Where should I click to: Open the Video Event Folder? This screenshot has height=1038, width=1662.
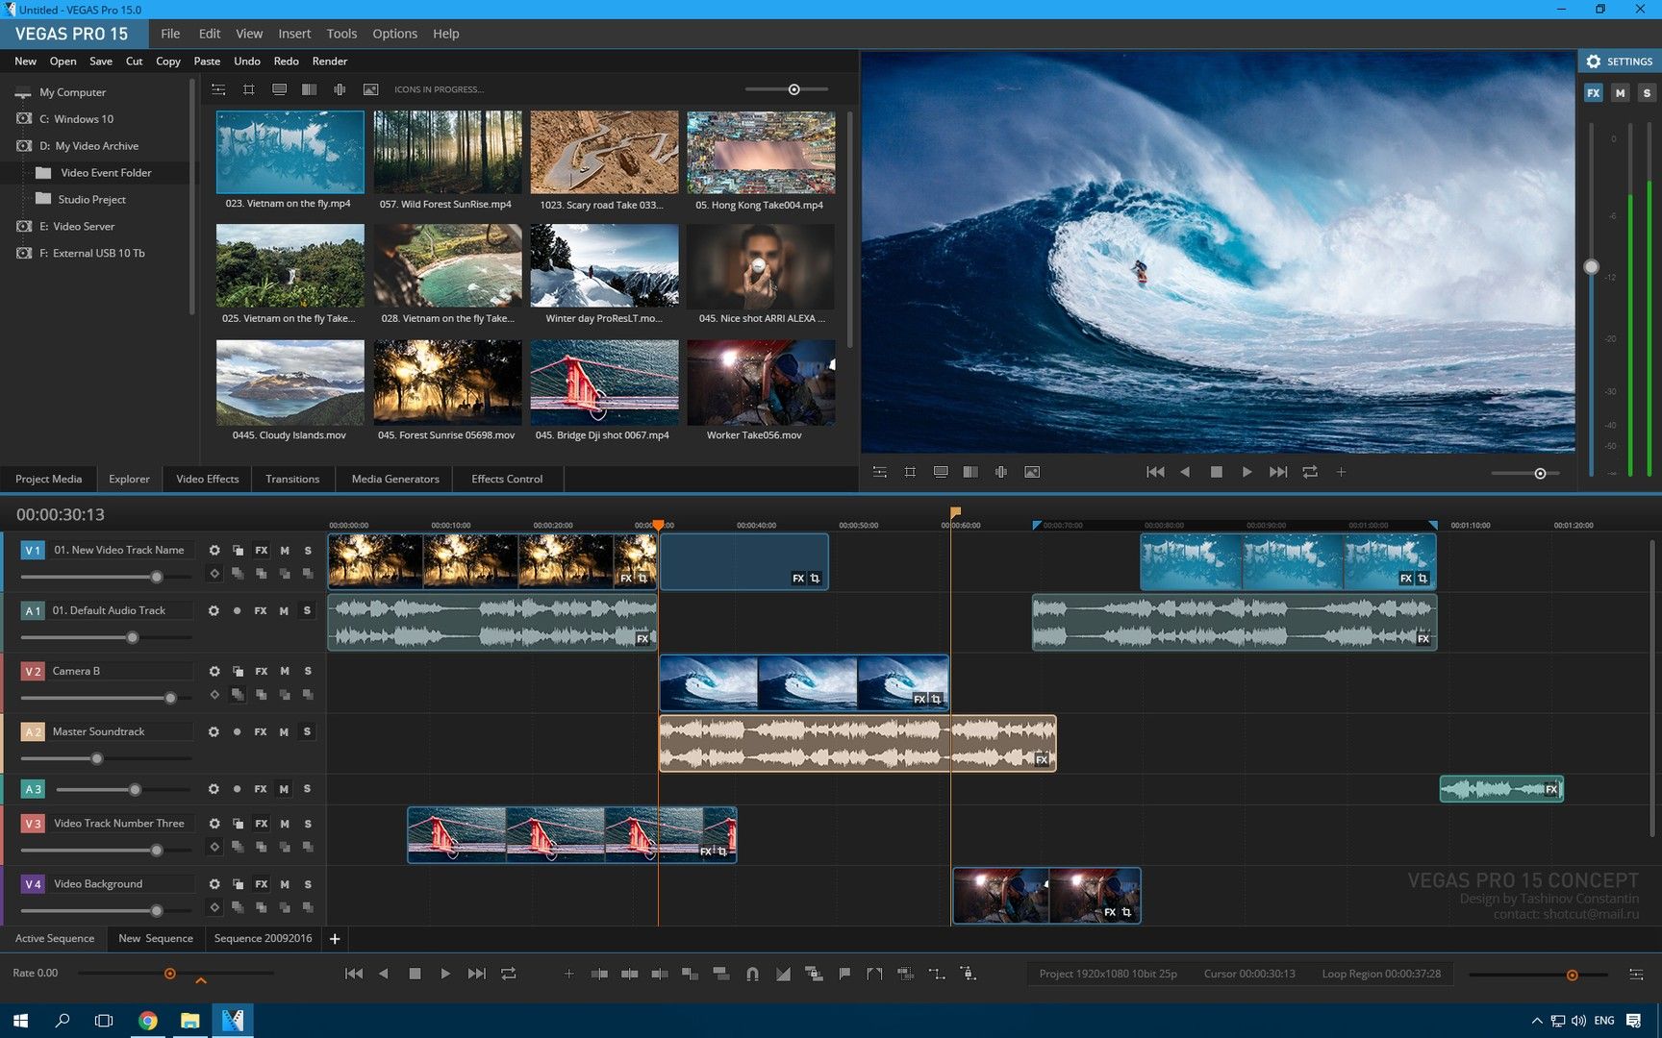106,173
